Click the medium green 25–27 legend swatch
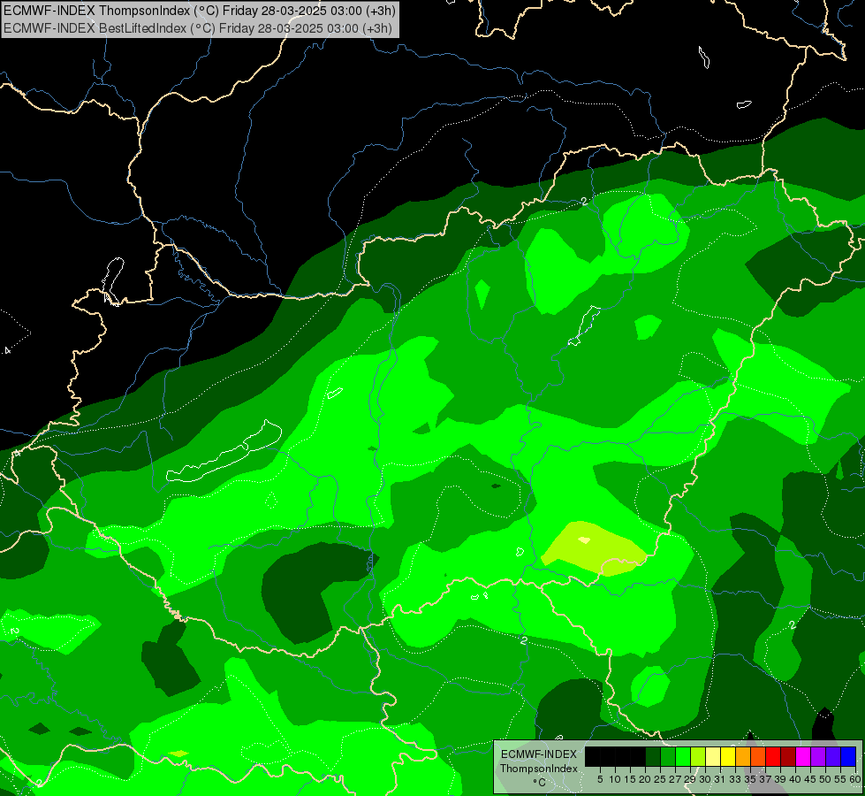This screenshot has width=865, height=796. click(x=668, y=756)
